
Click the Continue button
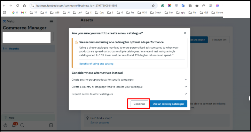tap(139, 104)
